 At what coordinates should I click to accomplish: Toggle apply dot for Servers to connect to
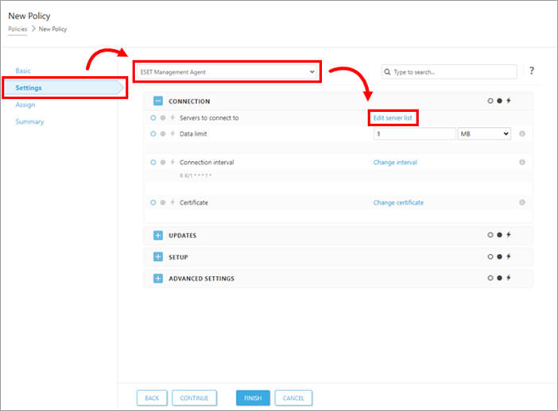[163, 118]
